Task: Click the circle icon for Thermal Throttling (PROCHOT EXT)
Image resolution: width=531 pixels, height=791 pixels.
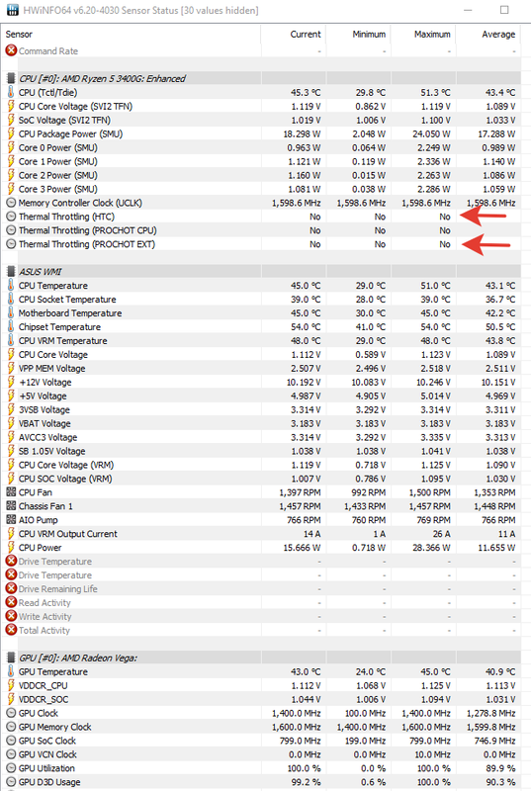Action: tap(11, 243)
